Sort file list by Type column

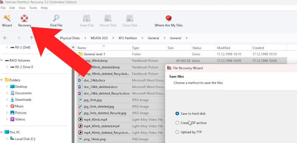(148, 48)
